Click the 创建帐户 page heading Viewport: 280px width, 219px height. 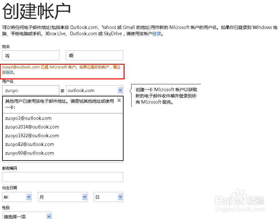coord(36,11)
